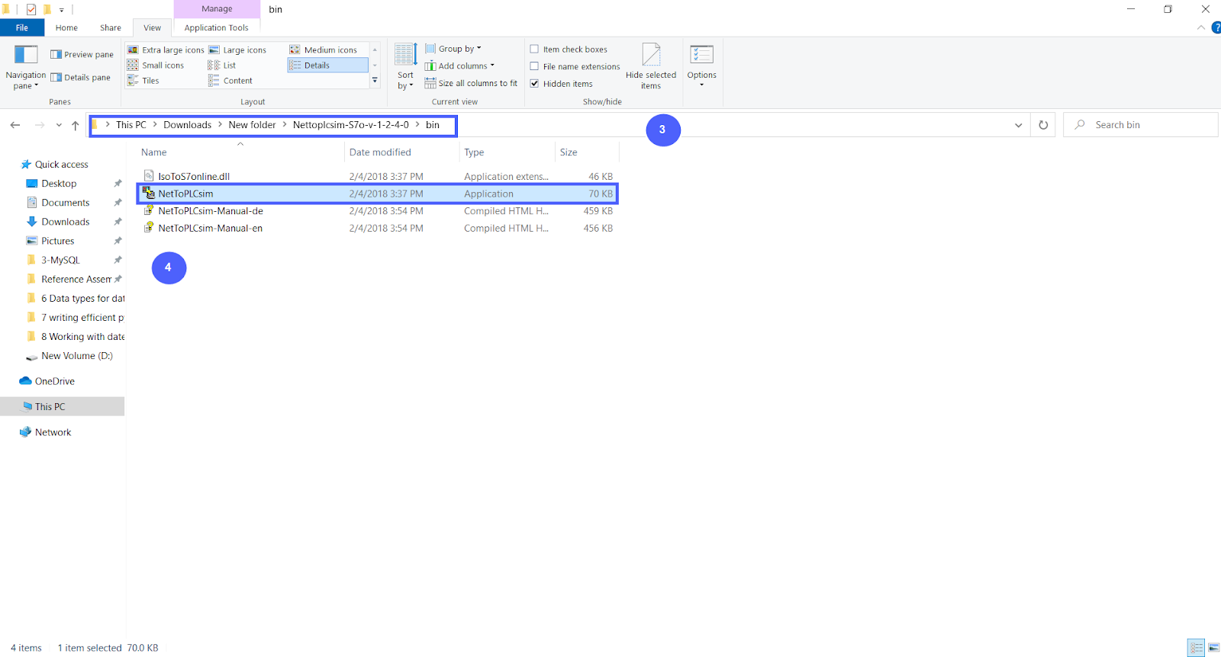1221x657 pixels.
Task: Select the View ribbon tab
Action: point(153,27)
